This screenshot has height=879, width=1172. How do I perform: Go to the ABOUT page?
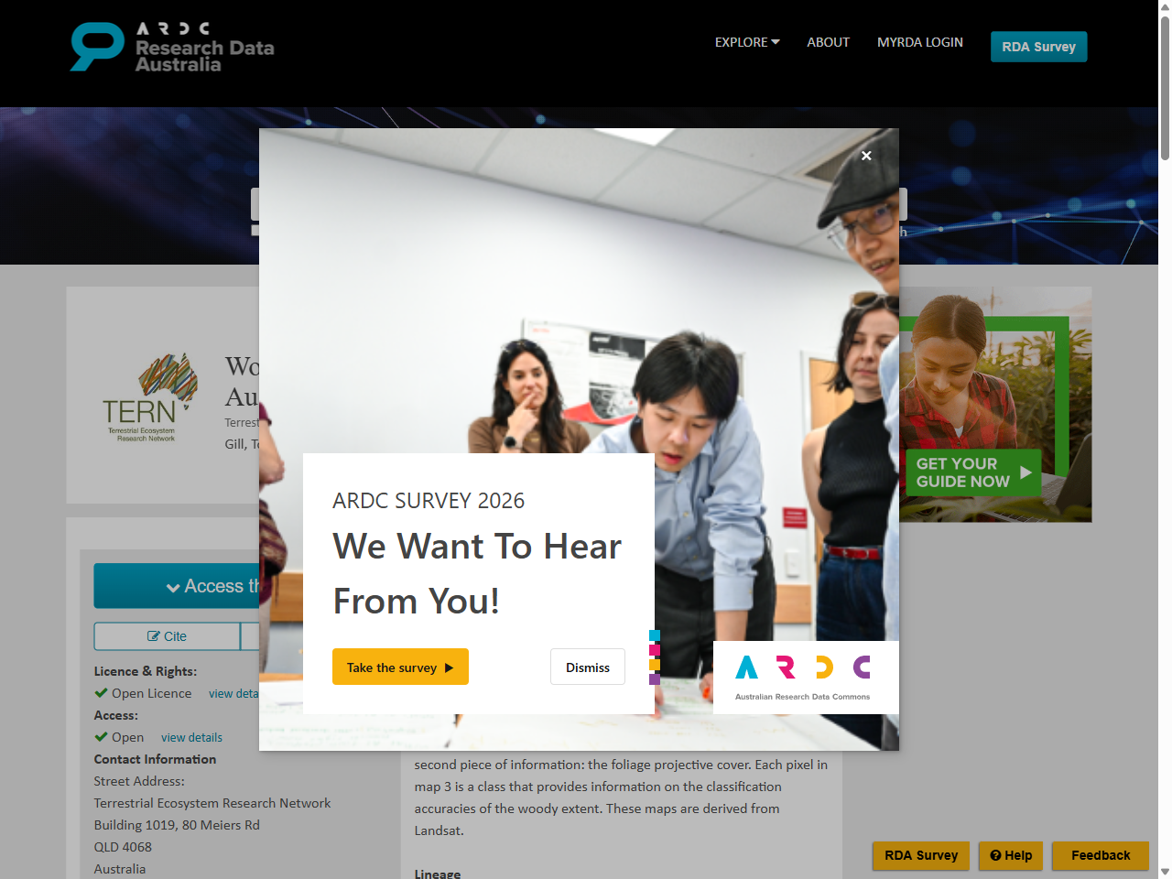click(828, 42)
